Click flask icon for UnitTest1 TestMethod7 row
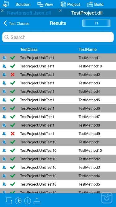This screenshot has width=116, height=207. 4,117
